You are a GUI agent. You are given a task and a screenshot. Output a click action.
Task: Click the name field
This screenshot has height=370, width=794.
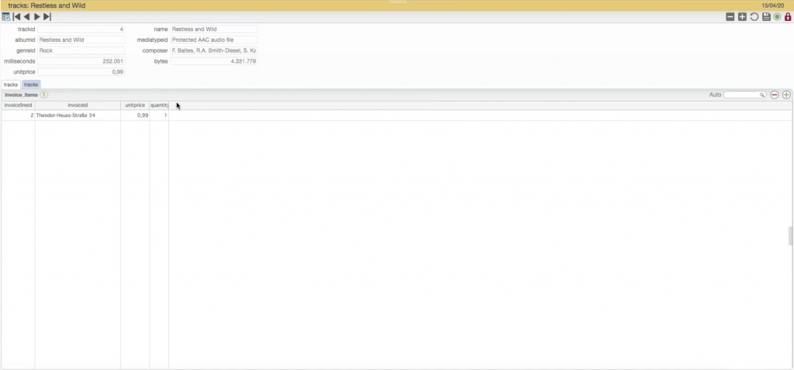(214, 29)
